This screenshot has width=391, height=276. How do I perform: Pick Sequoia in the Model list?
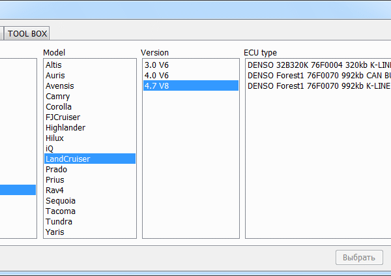click(x=90, y=201)
